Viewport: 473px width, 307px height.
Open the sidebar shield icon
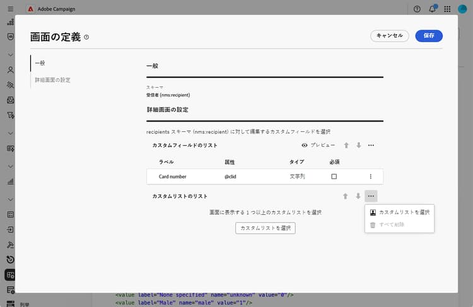click(x=11, y=37)
